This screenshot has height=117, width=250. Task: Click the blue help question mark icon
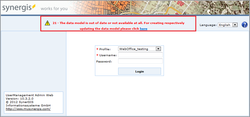tap(244, 25)
